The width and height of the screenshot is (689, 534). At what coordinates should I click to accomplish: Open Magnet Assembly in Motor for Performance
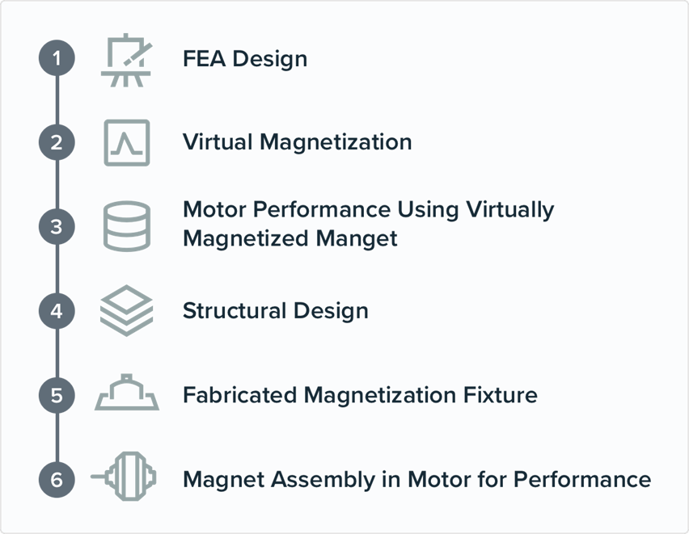click(x=417, y=479)
